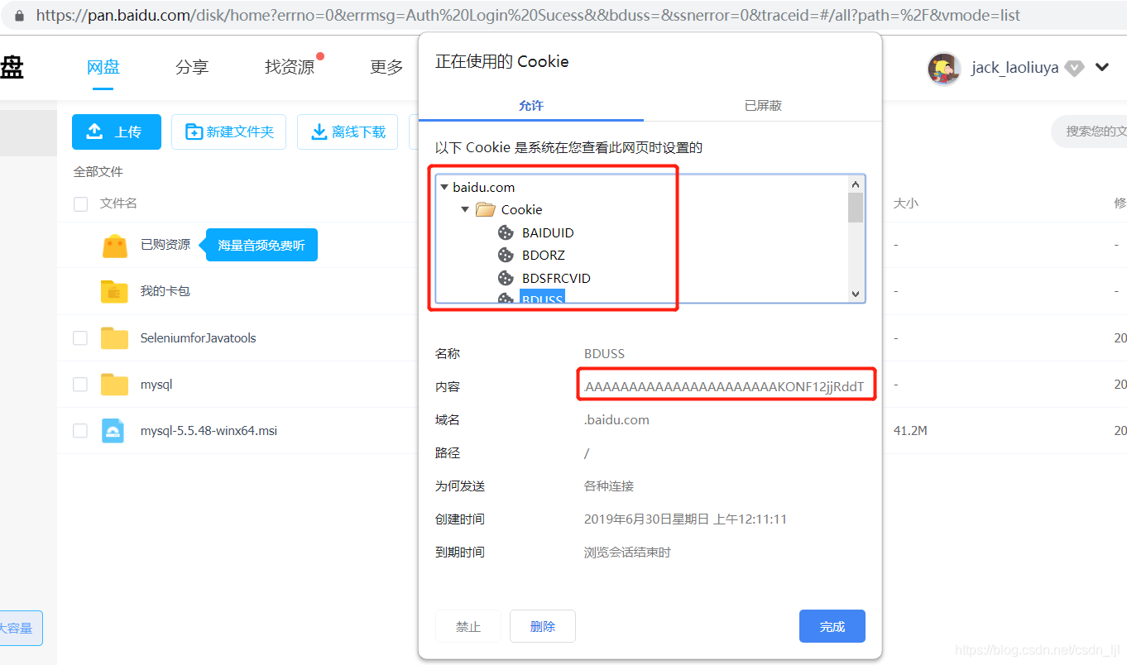Click the lock icon in address bar
This screenshot has height=665, width=1127.
pos(19,15)
